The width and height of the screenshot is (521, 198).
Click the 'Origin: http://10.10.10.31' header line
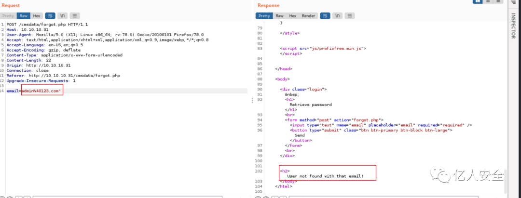click(x=39, y=66)
